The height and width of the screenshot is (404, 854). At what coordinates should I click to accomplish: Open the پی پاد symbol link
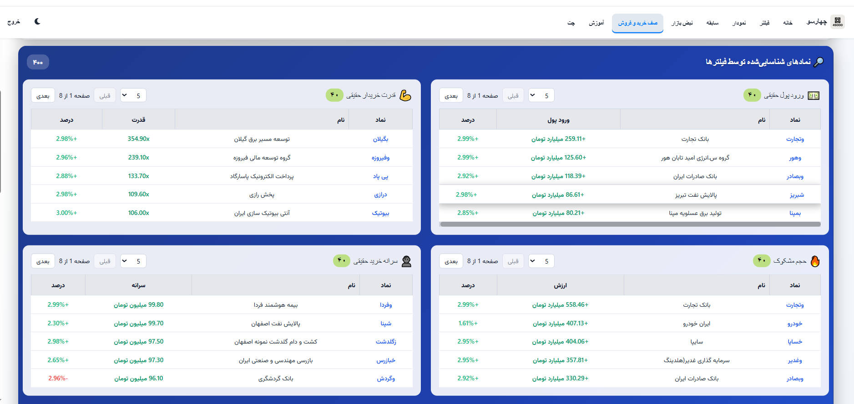pos(380,176)
